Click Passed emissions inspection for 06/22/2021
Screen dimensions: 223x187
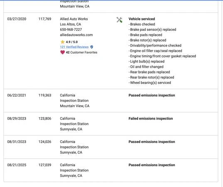[152, 95]
